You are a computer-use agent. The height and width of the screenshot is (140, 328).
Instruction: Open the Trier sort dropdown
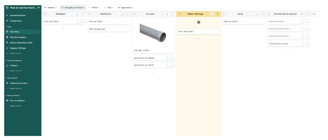[109, 7]
